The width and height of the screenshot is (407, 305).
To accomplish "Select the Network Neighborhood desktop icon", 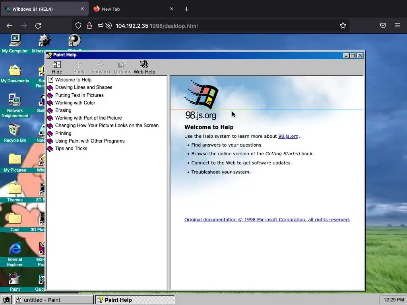I will point(15,106).
